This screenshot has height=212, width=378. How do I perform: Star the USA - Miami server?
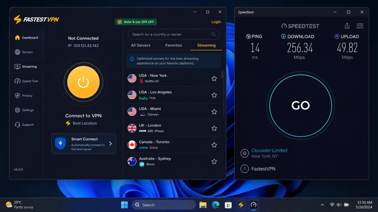(x=214, y=111)
